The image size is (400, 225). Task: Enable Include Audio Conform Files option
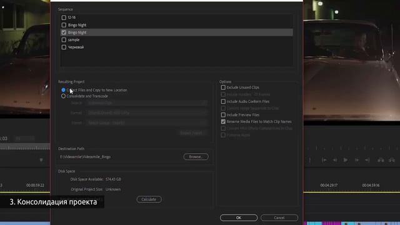click(x=223, y=101)
